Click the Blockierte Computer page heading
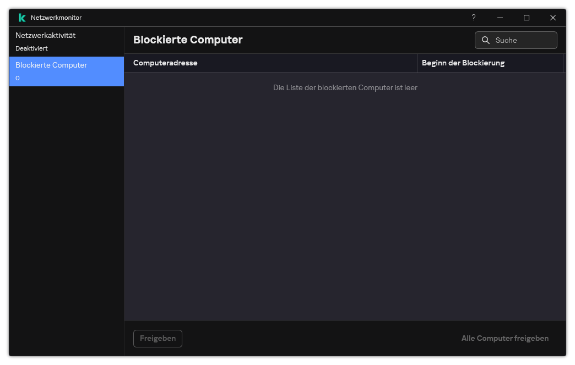Viewport: 575px width, 365px height. (188, 40)
